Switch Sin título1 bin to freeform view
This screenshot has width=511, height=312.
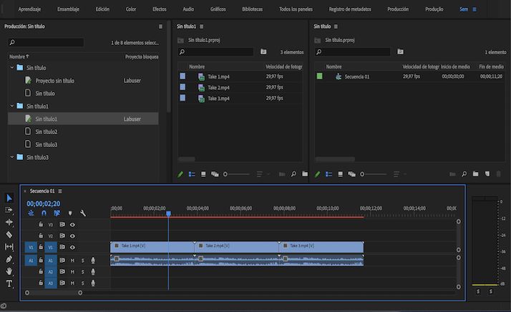pyautogui.click(x=215, y=174)
